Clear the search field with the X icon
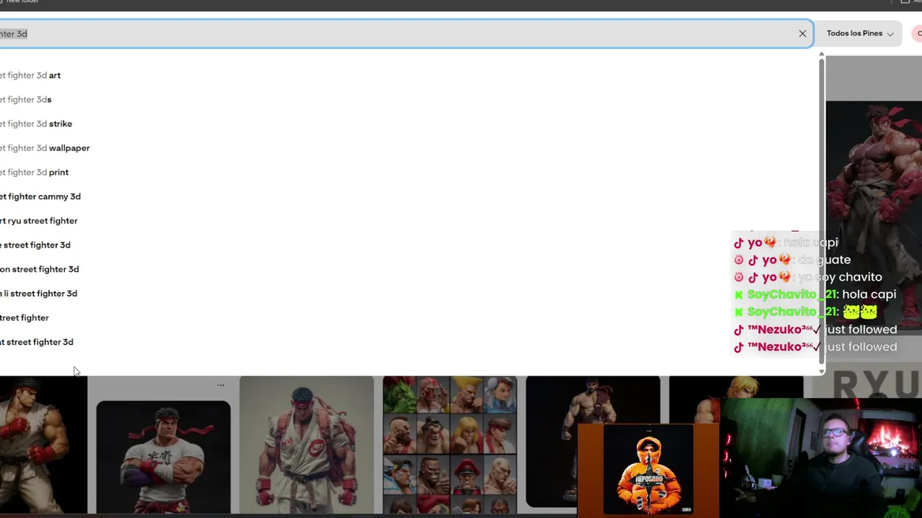This screenshot has width=922, height=518. [x=802, y=34]
